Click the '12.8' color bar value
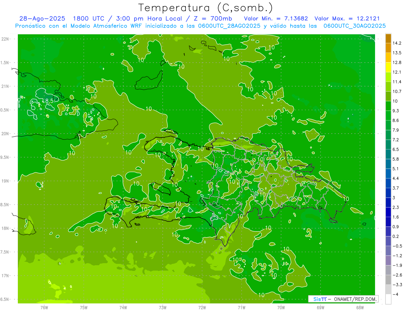The height and width of the screenshot is (312, 404). tap(397, 62)
